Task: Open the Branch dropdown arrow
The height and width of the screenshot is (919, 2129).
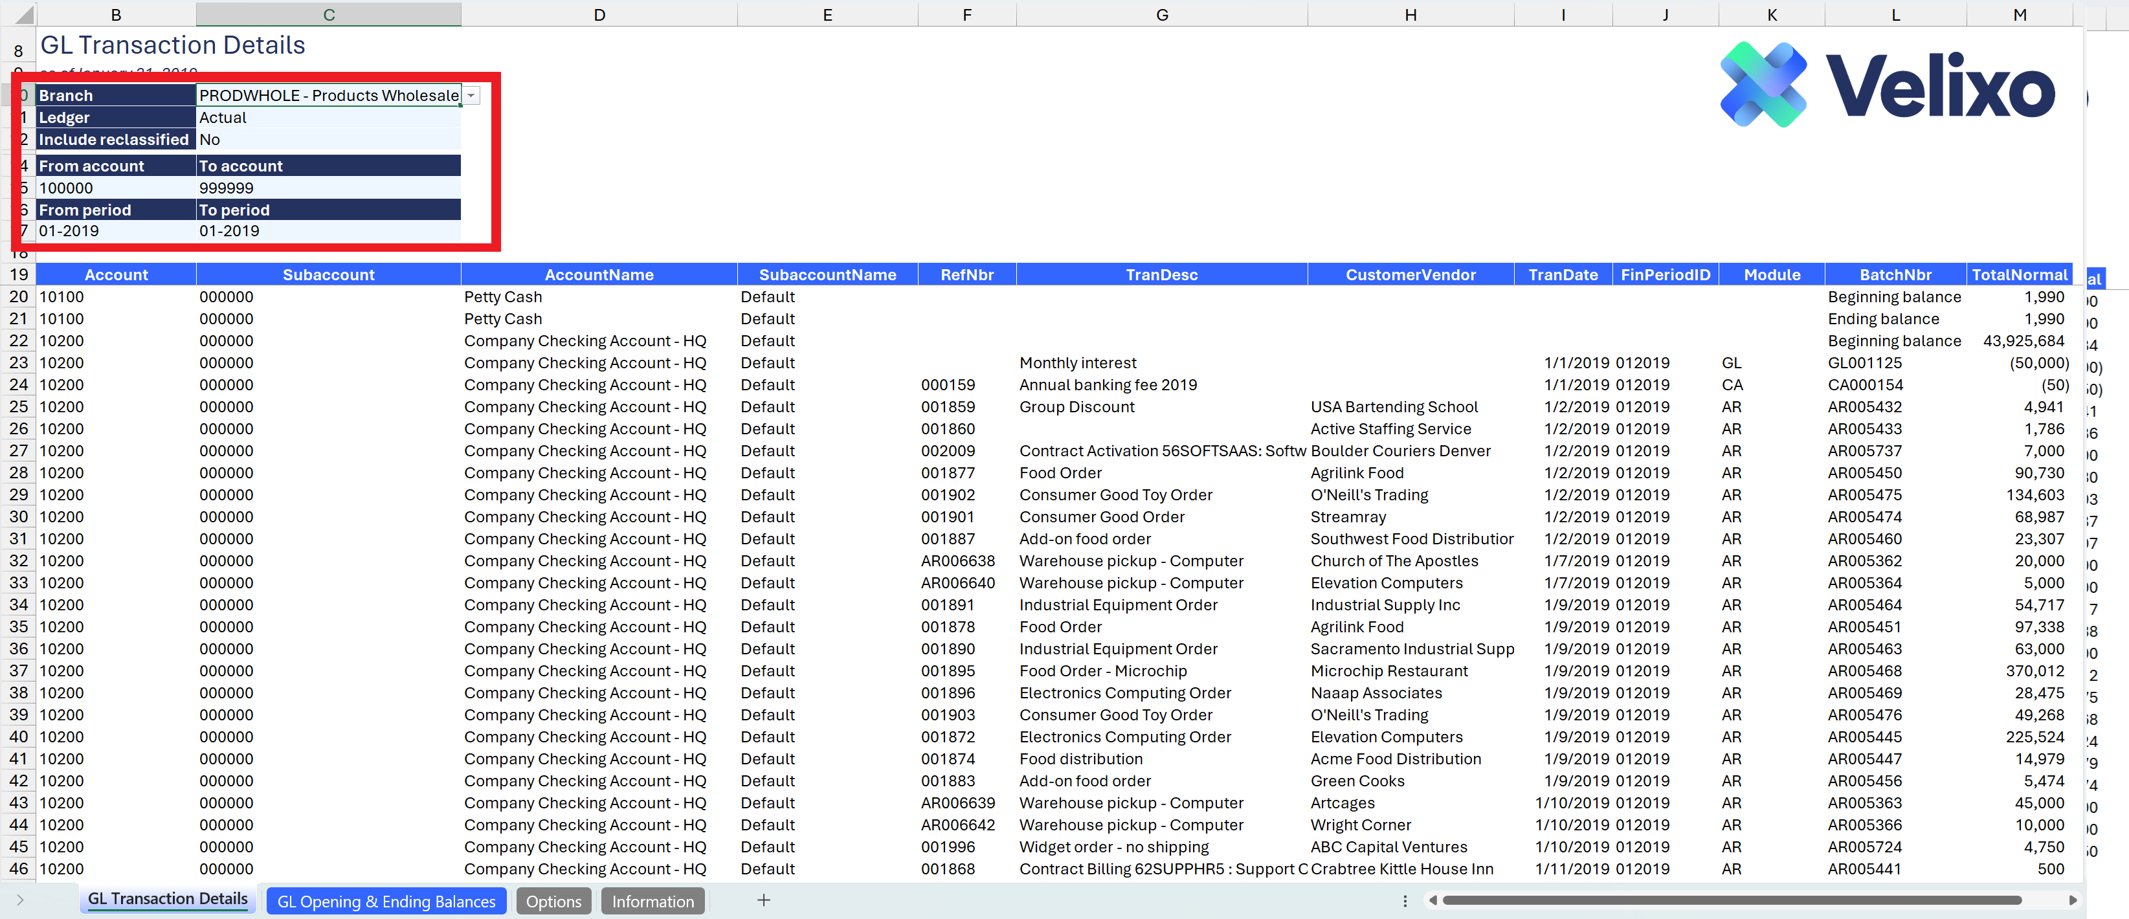Action: pyautogui.click(x=471, y=96)
